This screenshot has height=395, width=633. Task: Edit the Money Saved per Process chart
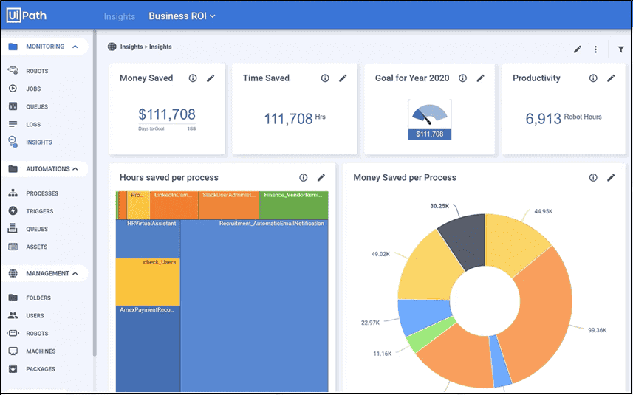(x=611, y=177)
